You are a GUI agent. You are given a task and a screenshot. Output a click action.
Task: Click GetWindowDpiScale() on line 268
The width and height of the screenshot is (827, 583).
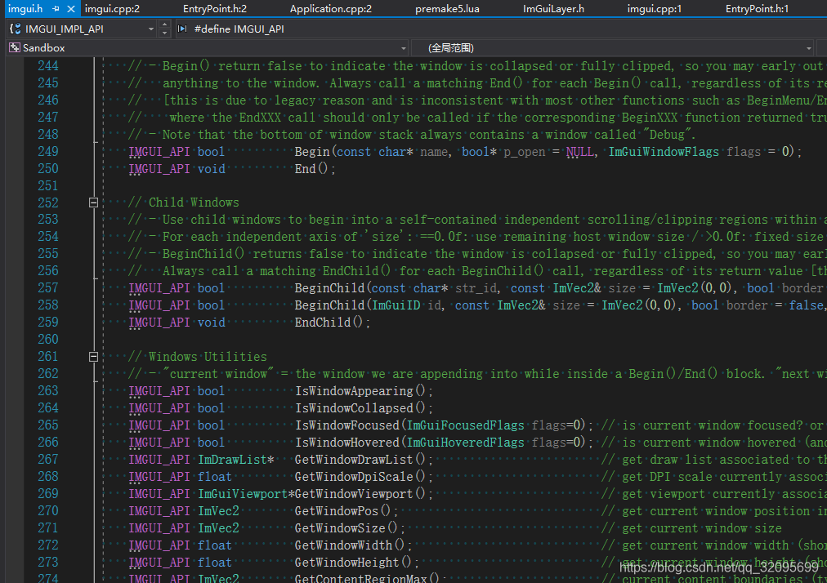[364, 477]
